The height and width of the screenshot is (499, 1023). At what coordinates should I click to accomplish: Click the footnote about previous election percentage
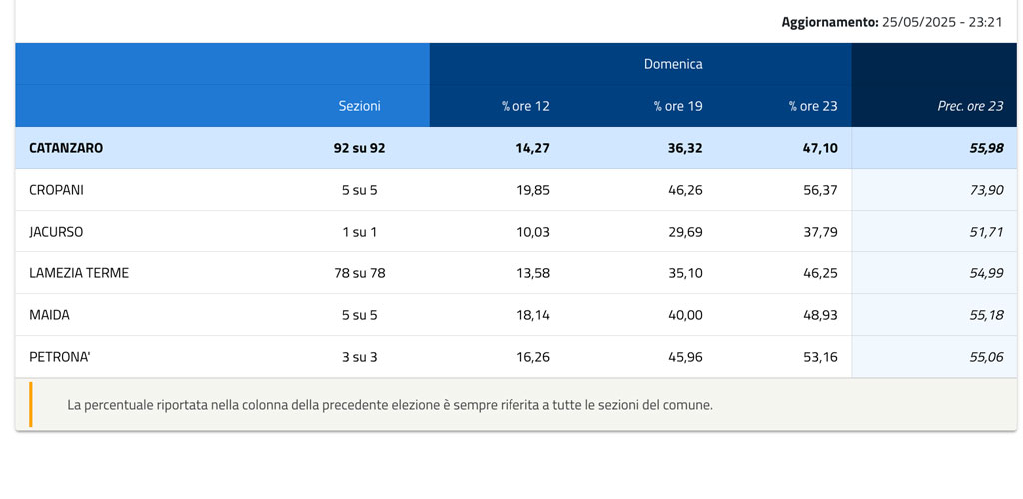click(x=390, y=405)
